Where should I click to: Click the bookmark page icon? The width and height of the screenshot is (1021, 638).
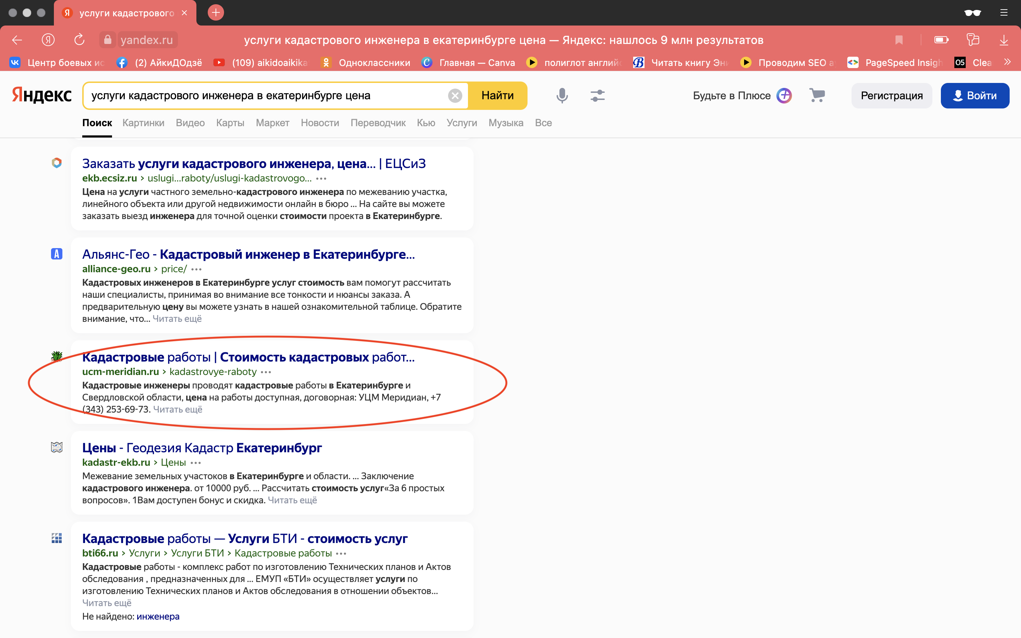pos(899,40)
